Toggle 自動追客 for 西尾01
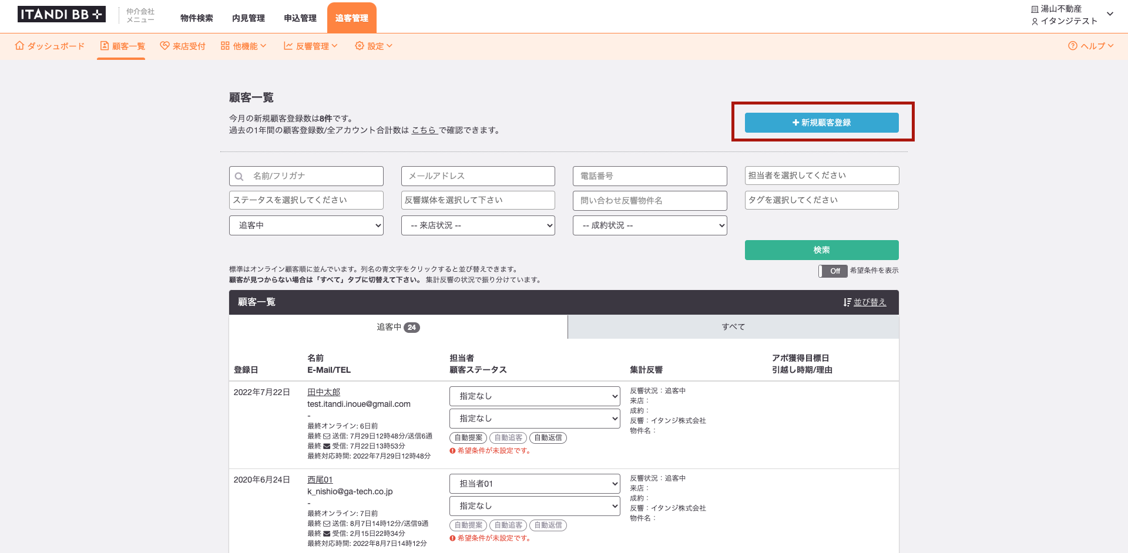Screen dimensions: 1128x553 point(508,525)
